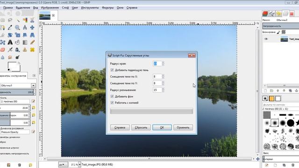Select the Color Picker eyedropper tool
The width and height of the screenshot is (299, 168).
[x=10, y=28]
